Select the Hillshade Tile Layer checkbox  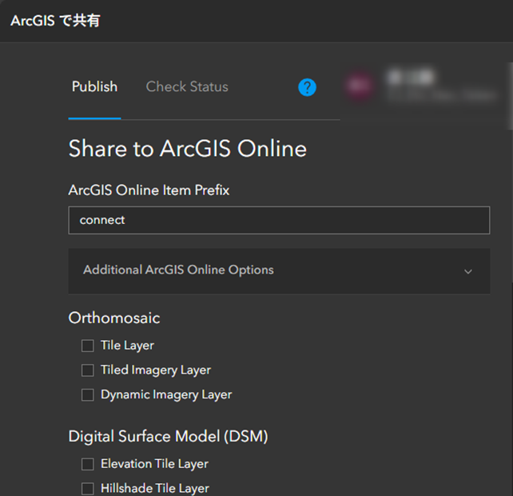[x=88, y=489]
